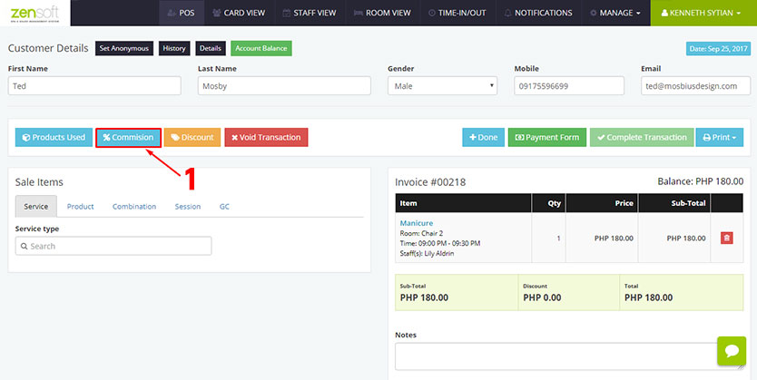Focus the Service type search field
This screenshot has height=380, width=757.
[x=113, y=246]
